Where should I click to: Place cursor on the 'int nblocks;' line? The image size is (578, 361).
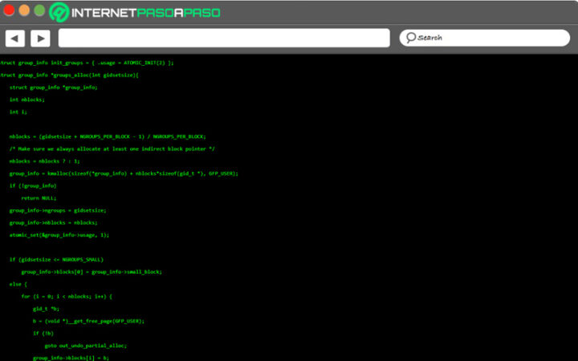click(27, 99)
